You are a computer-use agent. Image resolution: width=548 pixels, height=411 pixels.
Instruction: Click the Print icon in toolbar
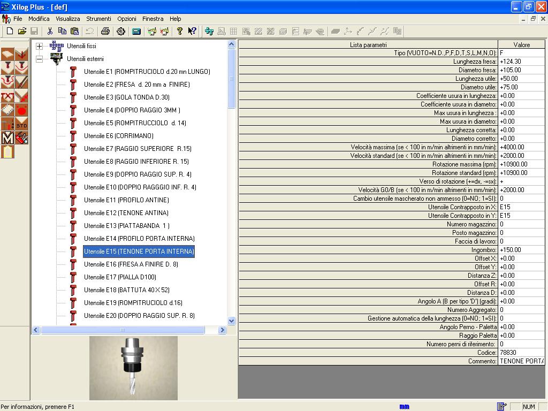pyautogui.click(x=105, y=31)
